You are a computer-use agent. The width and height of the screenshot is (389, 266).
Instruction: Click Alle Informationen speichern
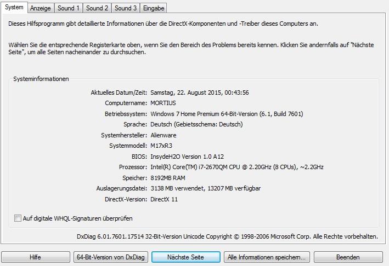(x=268, y=257)
